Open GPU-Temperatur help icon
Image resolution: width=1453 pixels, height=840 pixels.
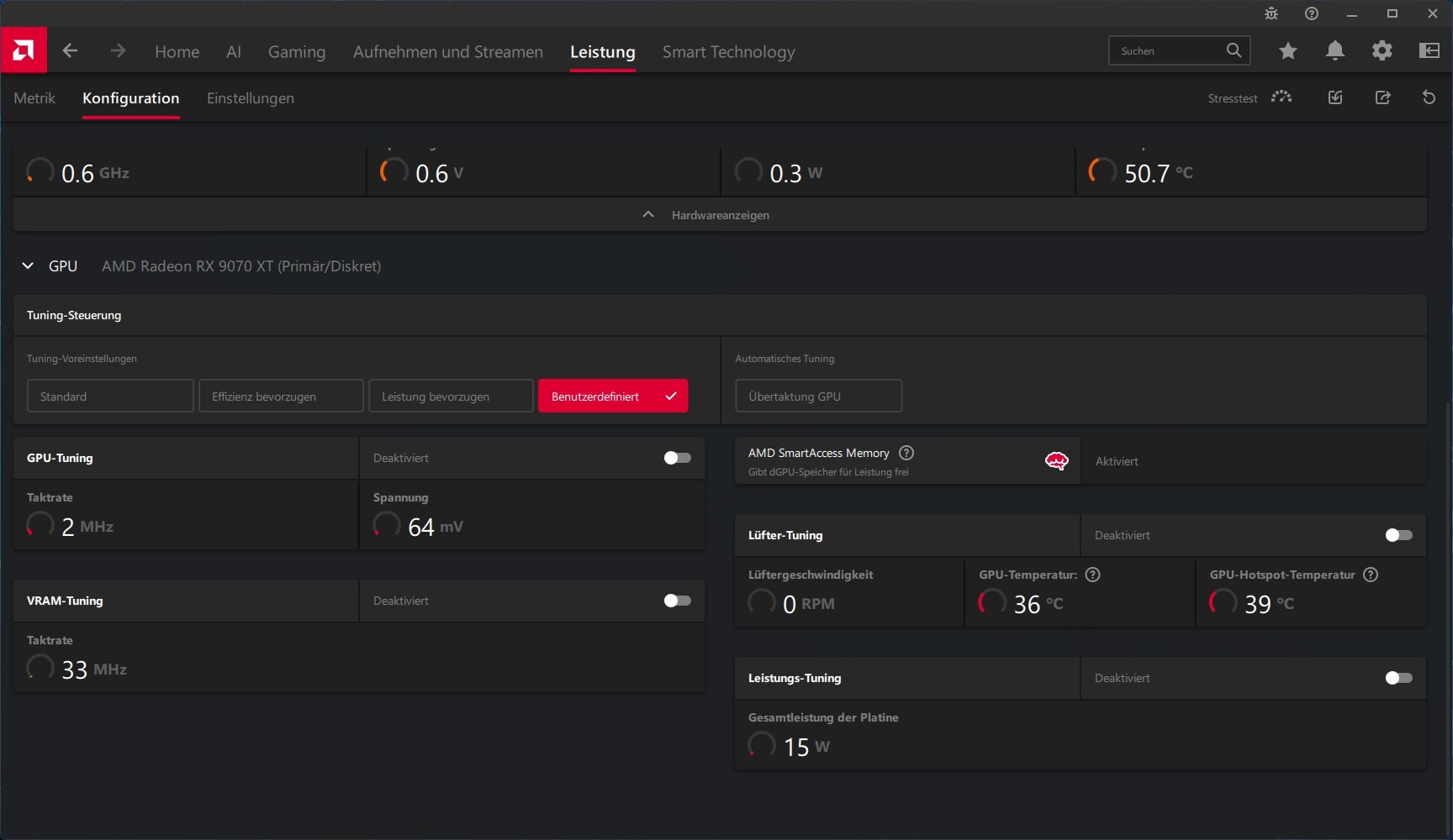[x=1092, y=575]
